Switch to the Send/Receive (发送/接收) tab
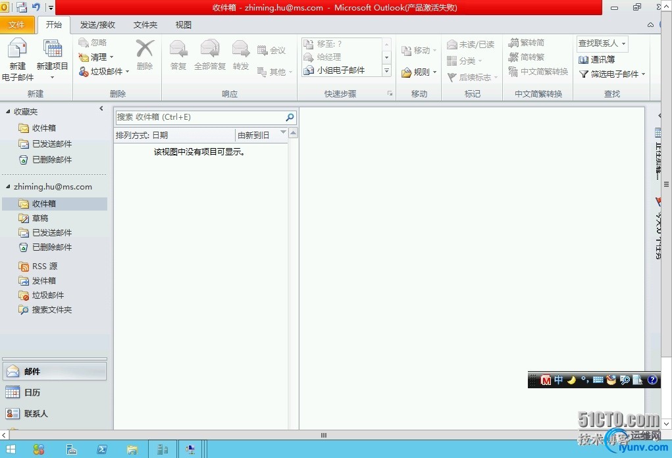 pos(97,25)
